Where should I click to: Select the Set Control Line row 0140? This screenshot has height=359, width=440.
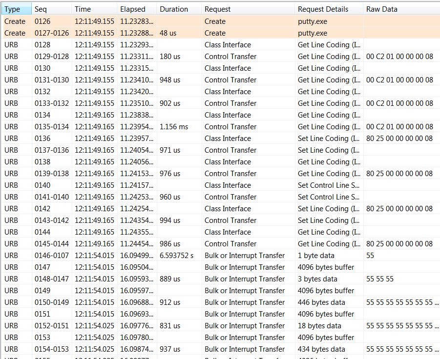[330, 185]
